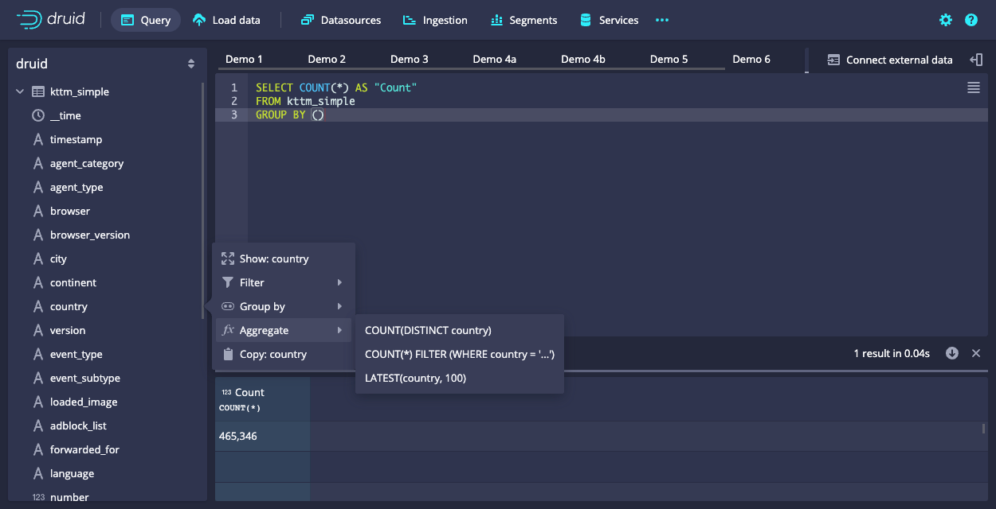Expand the Group by submenu
This screenshot has height=509, width=996.
coord(283,306)
